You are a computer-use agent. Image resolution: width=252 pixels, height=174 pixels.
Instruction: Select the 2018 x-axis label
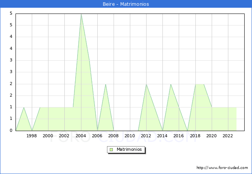pyautogui.click(x=195, y=136)
